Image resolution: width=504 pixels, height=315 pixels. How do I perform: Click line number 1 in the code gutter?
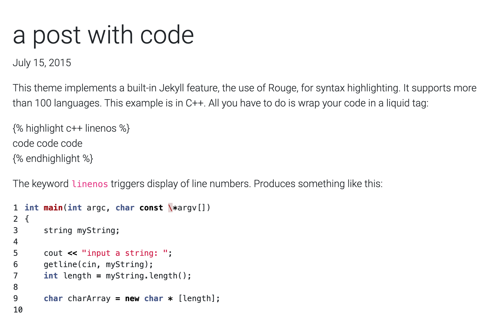pos(15,208)
